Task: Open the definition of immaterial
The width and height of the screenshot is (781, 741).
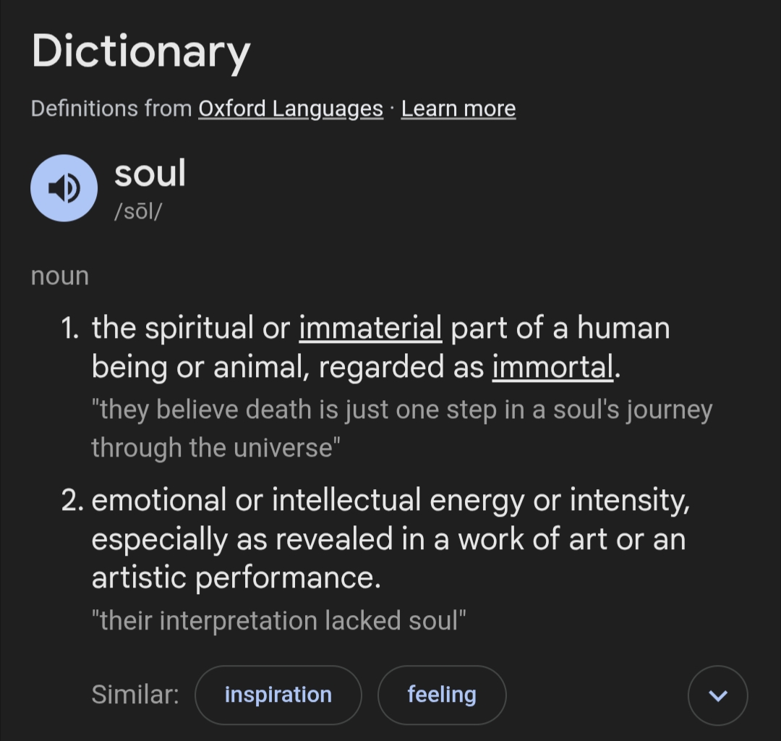Action: tap(370, 329)
